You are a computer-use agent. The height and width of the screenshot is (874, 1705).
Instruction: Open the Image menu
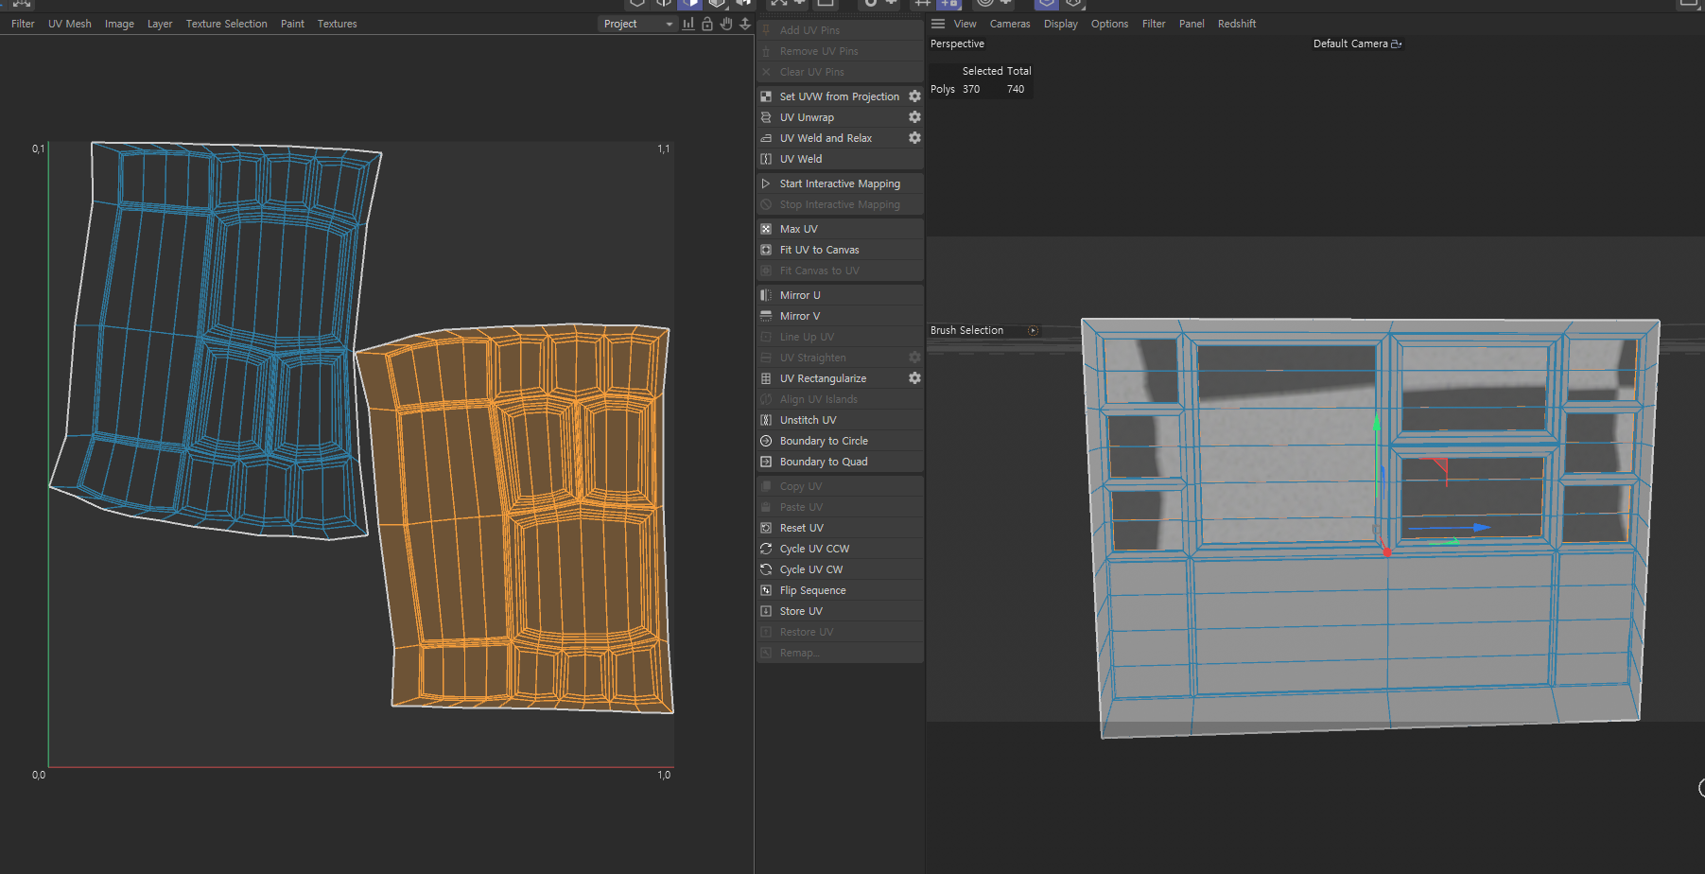(x=119, y=24)
